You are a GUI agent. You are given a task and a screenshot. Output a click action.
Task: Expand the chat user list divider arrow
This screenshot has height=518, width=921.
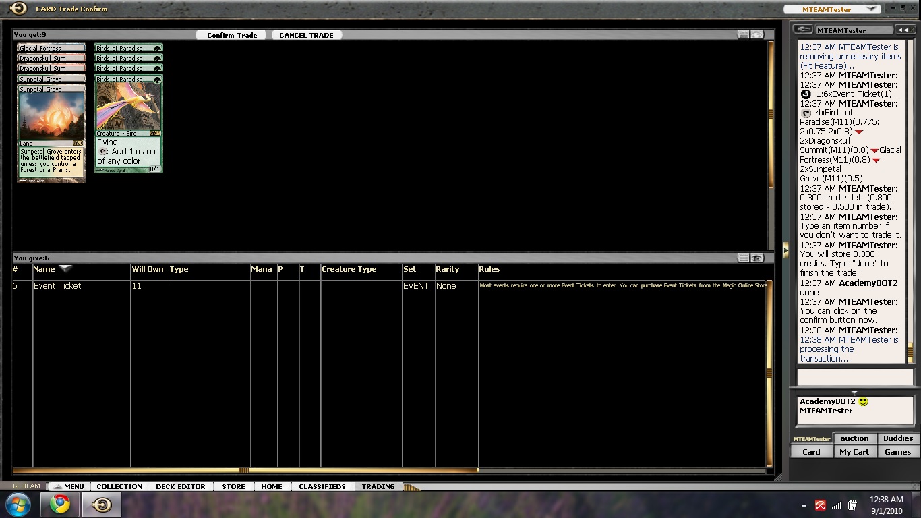[854, 392]
